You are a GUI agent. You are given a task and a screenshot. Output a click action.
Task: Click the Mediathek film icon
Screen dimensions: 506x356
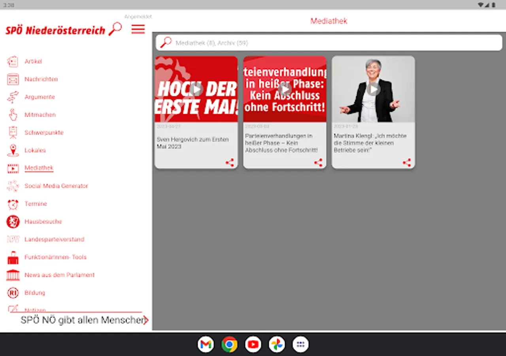pyautogui.click(x=13, y=169)
